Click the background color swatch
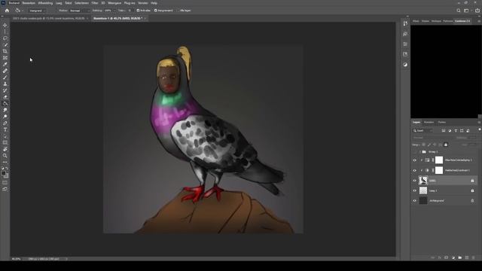Image resolution: width=482 pixels, height=271 pixels. point(6,175)
